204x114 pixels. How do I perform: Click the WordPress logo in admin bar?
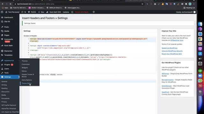2,12
